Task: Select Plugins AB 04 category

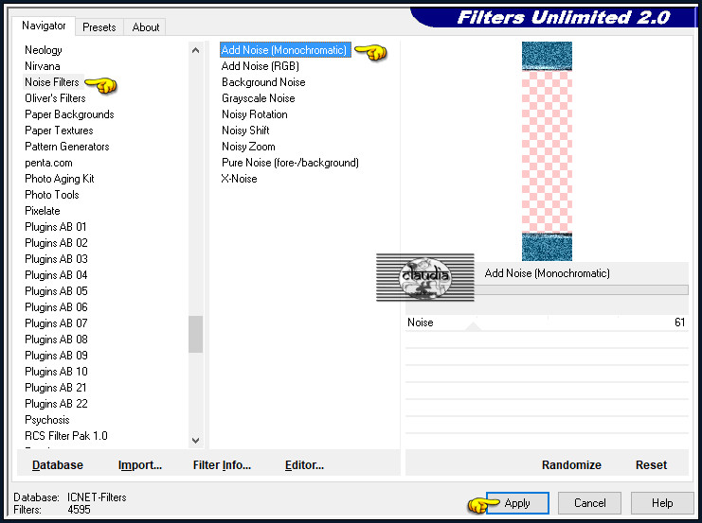Action: (x=56, y=275)
